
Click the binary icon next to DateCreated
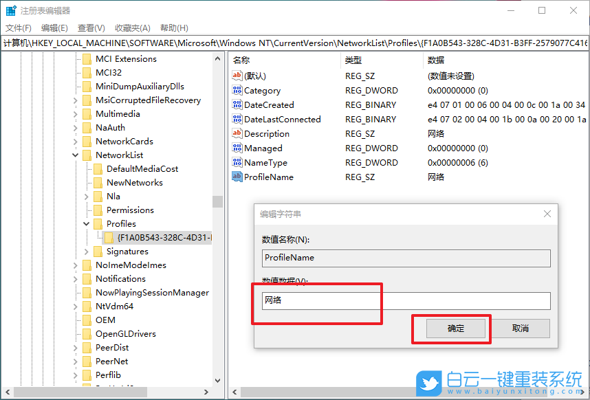pyautogui.click(x=237, y=104)
